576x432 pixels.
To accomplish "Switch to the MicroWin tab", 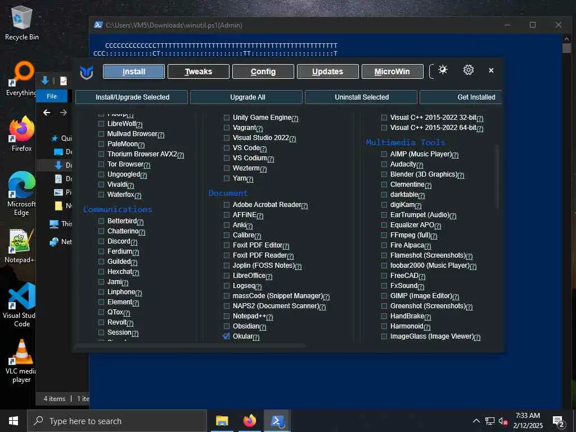I will pyautogui.click(x=392, y=71).
